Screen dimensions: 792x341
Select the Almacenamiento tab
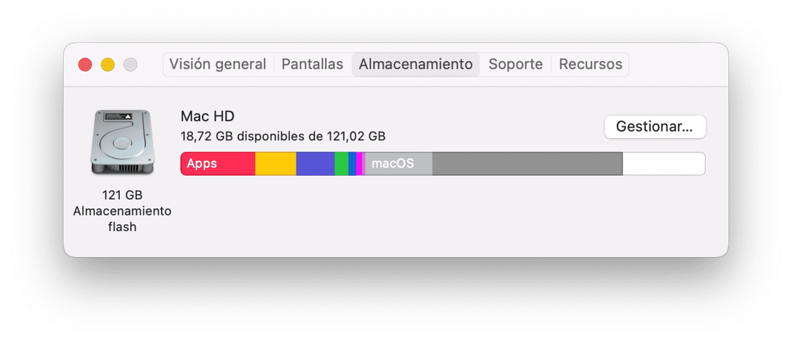[x=416, y=64]
